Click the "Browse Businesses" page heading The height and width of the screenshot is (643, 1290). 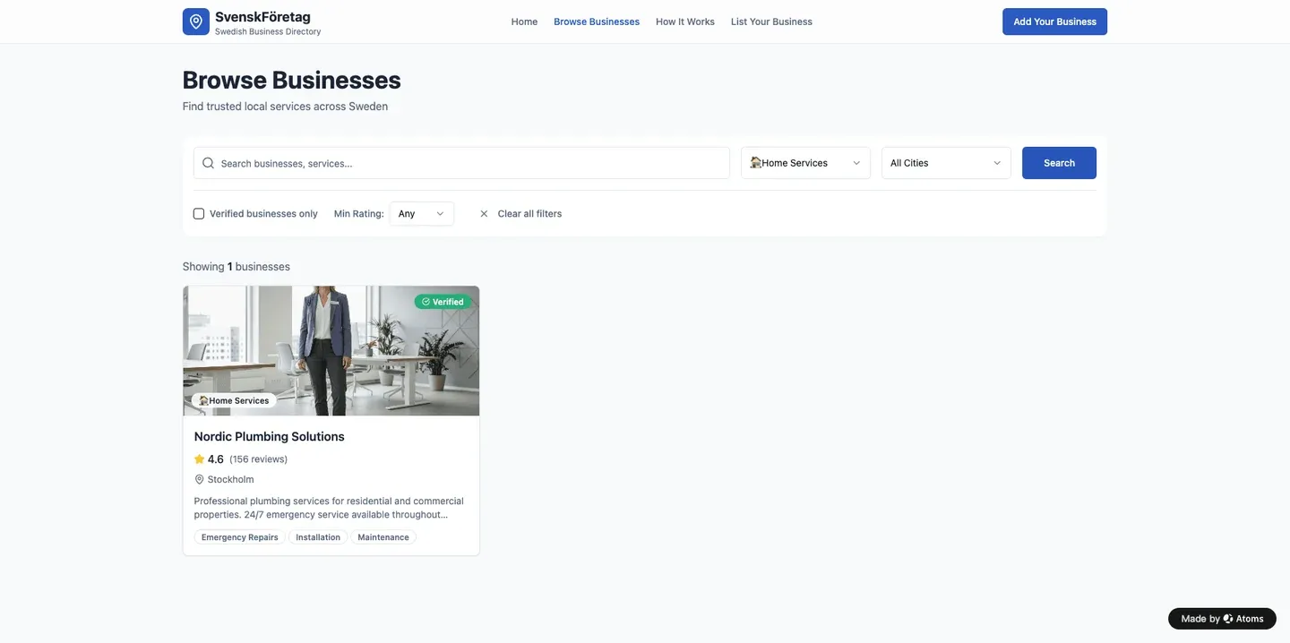point(291,80)
